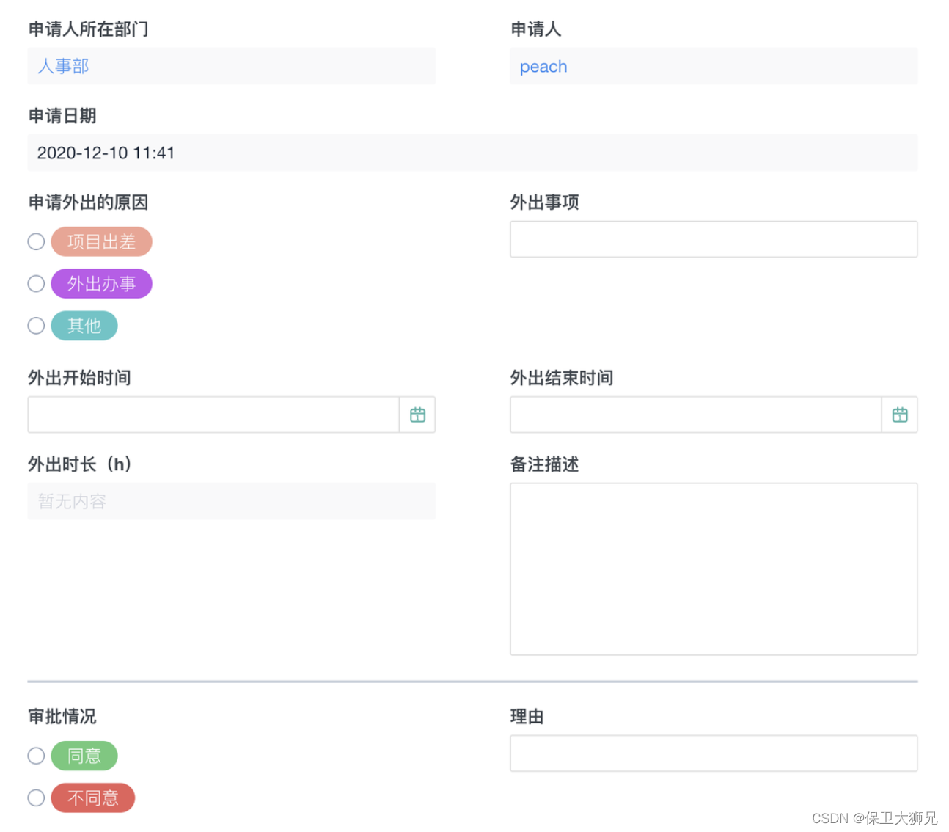Click the 外出开始时间 label
Image resolution: width=949 pixels, height=832 pixels.
(x=79, y=378)
